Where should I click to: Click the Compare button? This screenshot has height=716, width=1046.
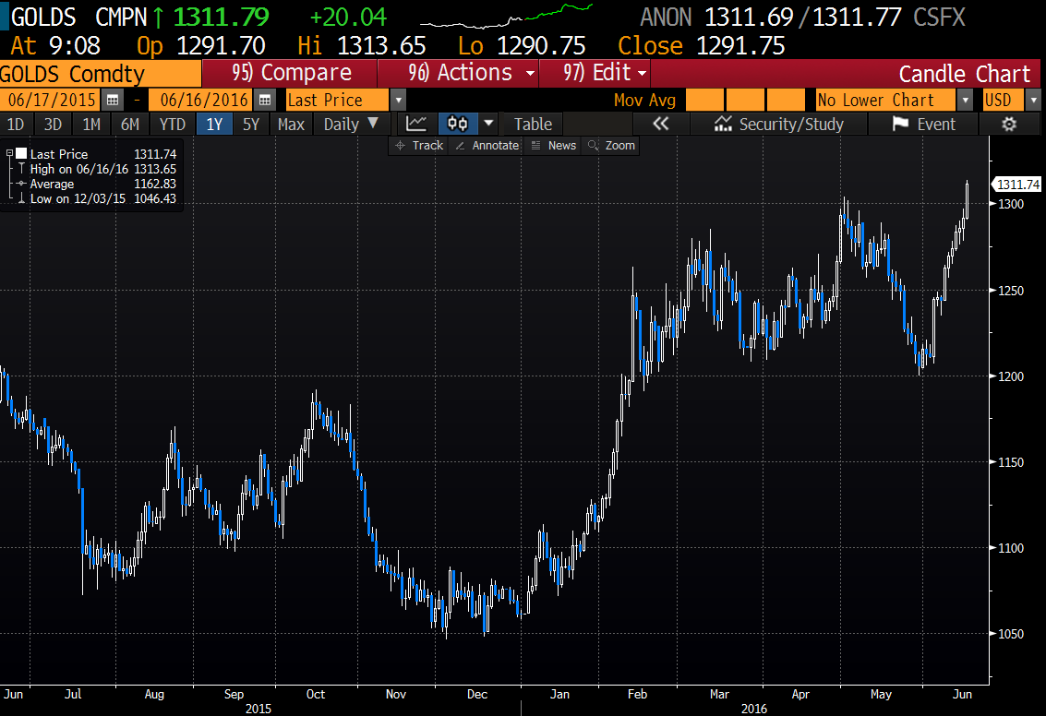click(x=292, y=73)
